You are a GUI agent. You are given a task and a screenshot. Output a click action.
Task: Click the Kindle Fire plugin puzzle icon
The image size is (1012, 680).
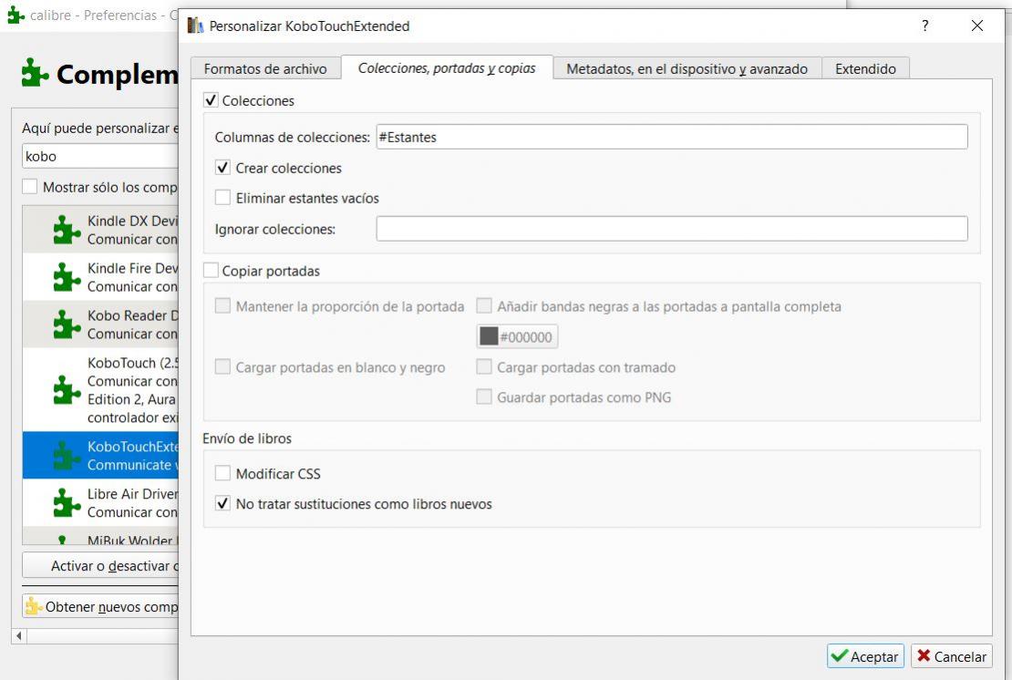tap(67, 277)
